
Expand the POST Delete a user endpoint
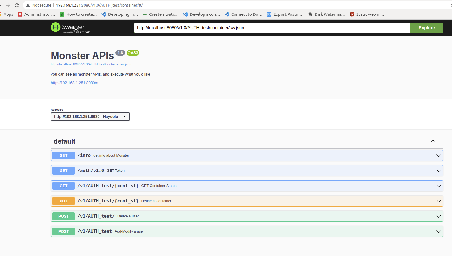click(x=438, y=216)
